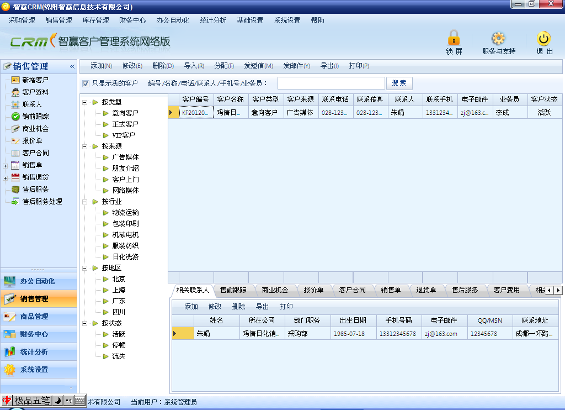
Task: Collapse the 按地区 tree node
Action: point(84,268)
